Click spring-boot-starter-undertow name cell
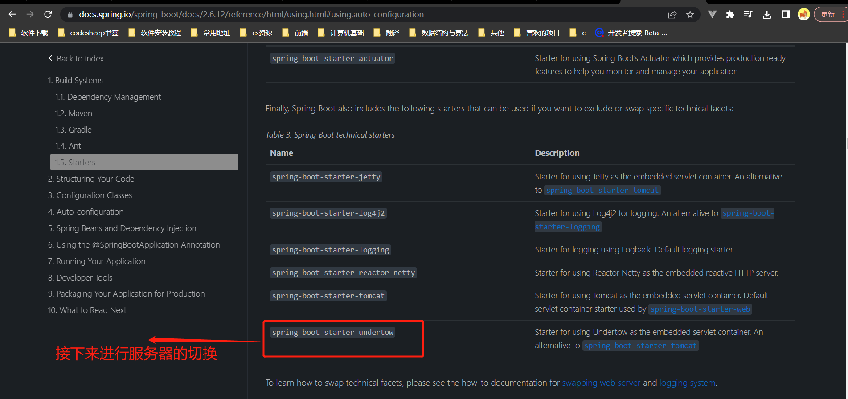This screenshot has height=399, width=848. click(x=333, y=332)
